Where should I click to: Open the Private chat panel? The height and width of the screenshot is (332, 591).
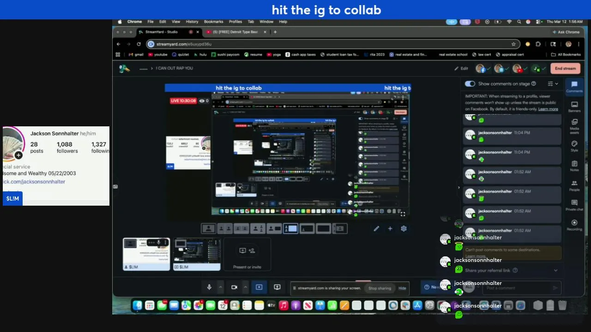pos(574,205)
